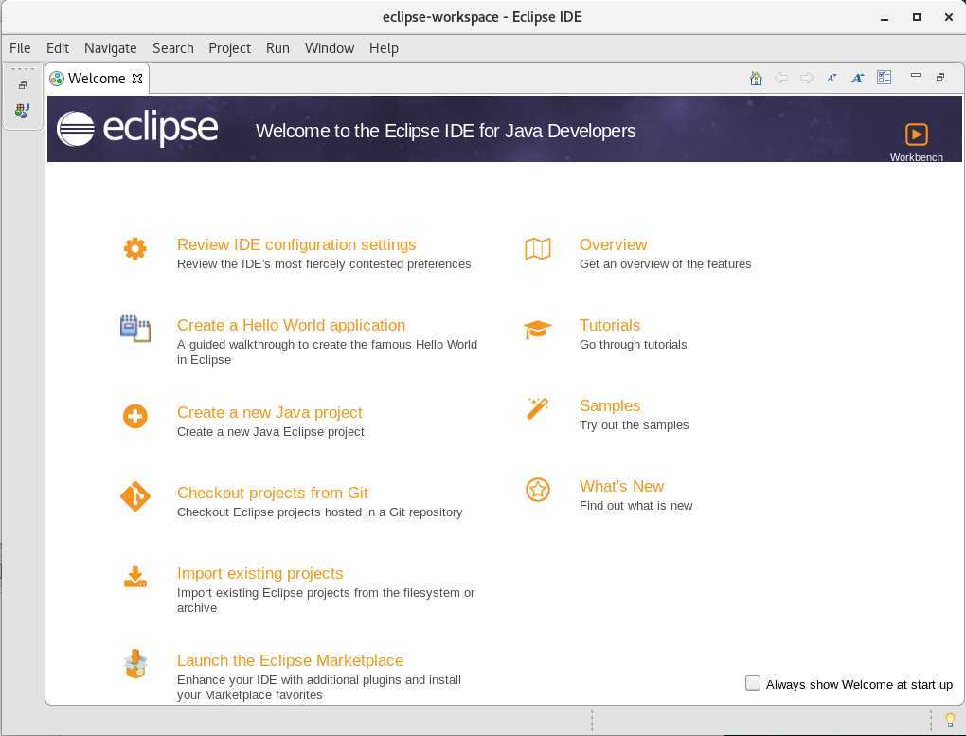This screenshot has width=966, height=736.
Task: Open the Window menu
Action: pos(330,48)
